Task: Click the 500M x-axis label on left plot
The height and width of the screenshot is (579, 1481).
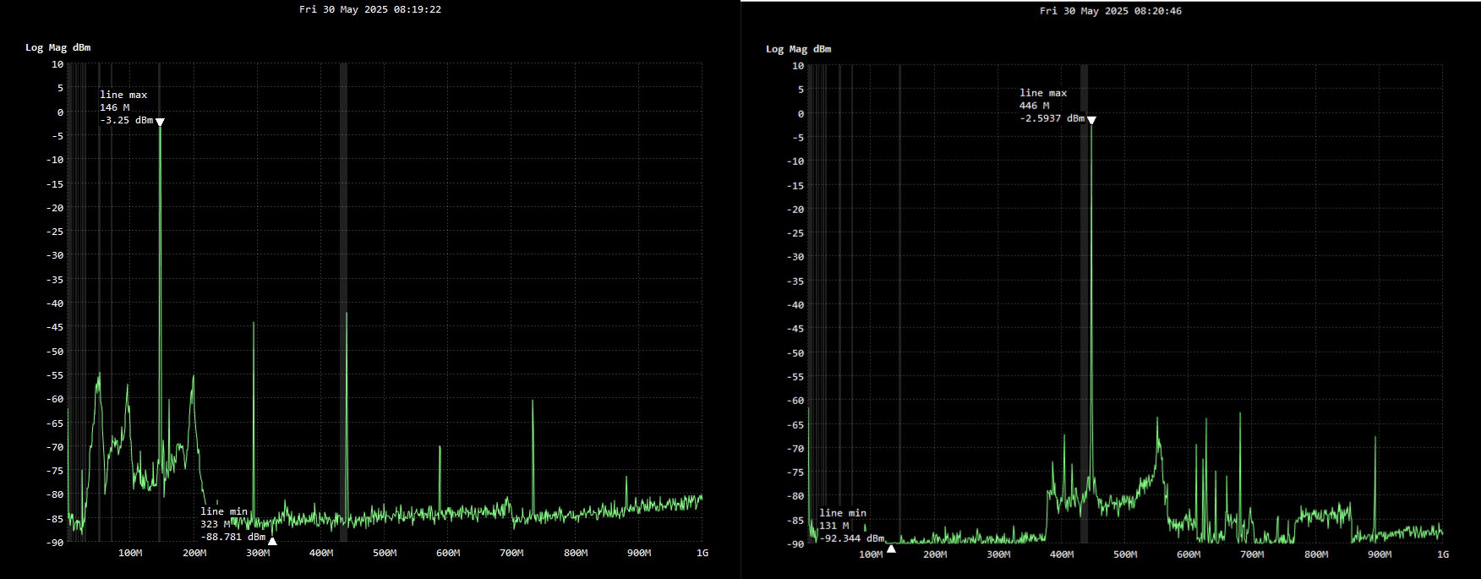Action: pos(385,553)
